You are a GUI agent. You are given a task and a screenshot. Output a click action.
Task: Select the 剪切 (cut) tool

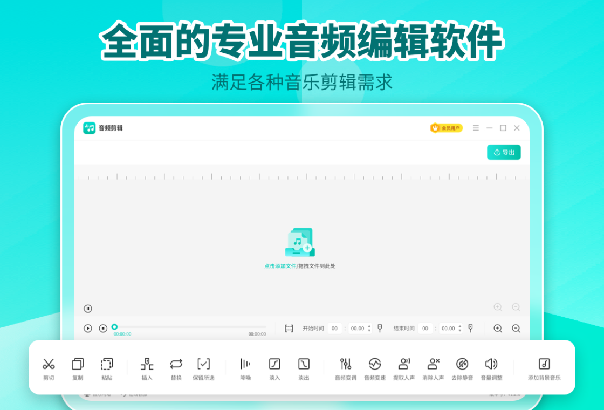pyautogui.click(x=49, y=368)
